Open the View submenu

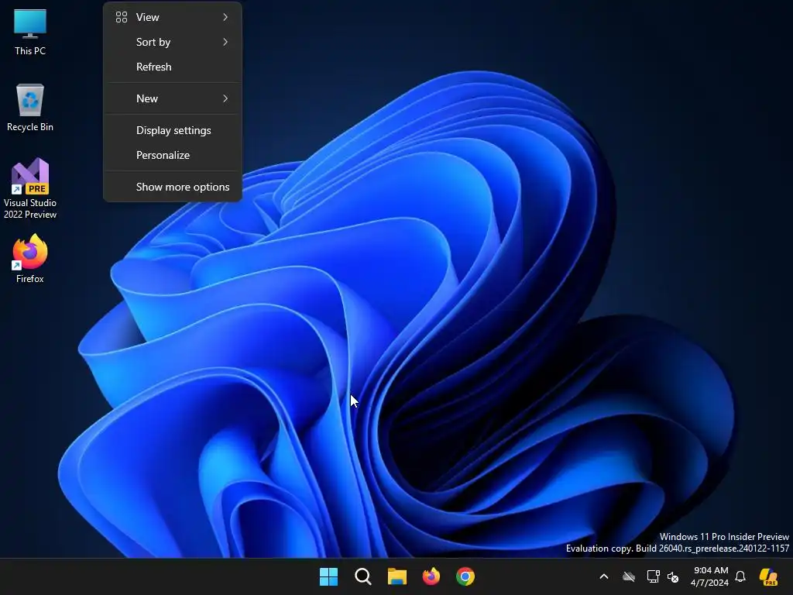pos(173,17)
